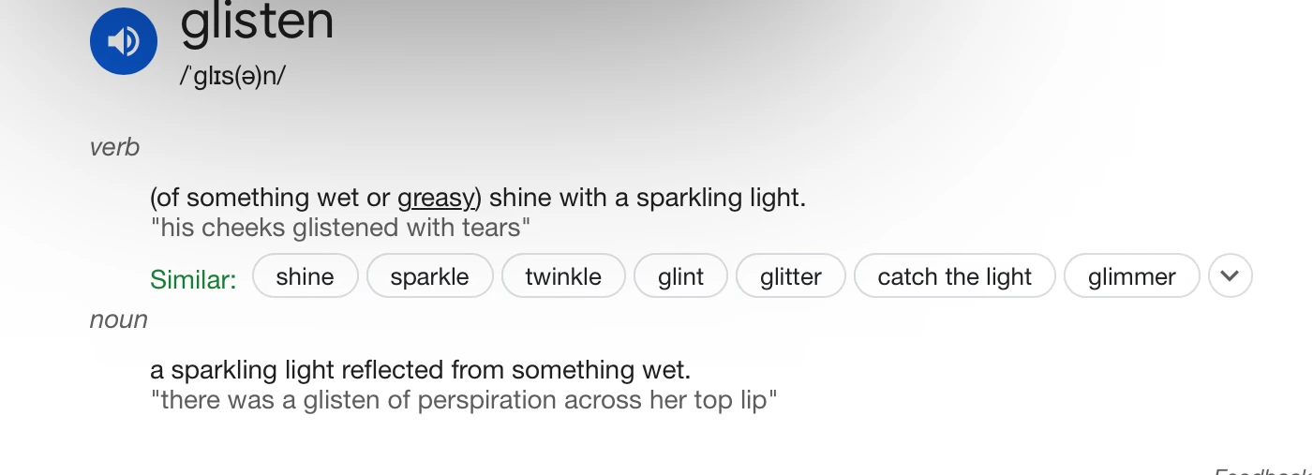This screenshot has height=475, width=1313.
Task: Click the noun definition text
Action: click(420, 370)
